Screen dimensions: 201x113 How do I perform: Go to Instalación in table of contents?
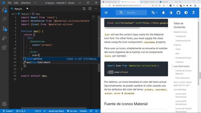[181, 36]
